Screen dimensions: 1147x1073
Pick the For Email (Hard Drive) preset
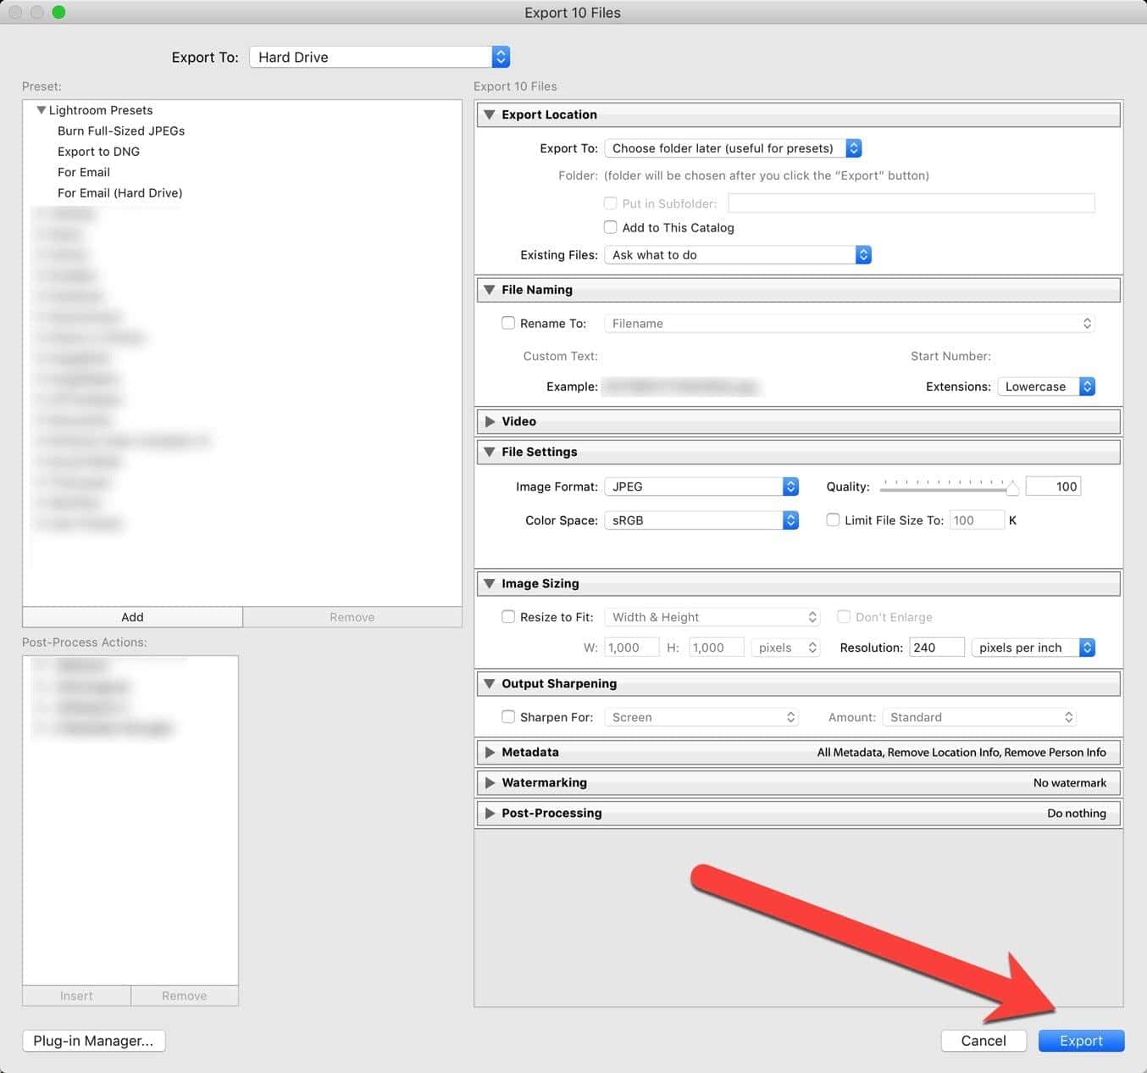[x=120, y=192]
